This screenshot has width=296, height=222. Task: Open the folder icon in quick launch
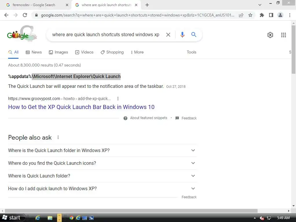[50, 218]
